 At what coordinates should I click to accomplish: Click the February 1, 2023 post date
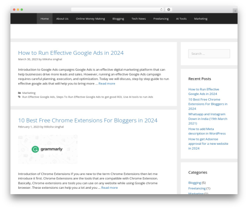[x=29, y=127]
